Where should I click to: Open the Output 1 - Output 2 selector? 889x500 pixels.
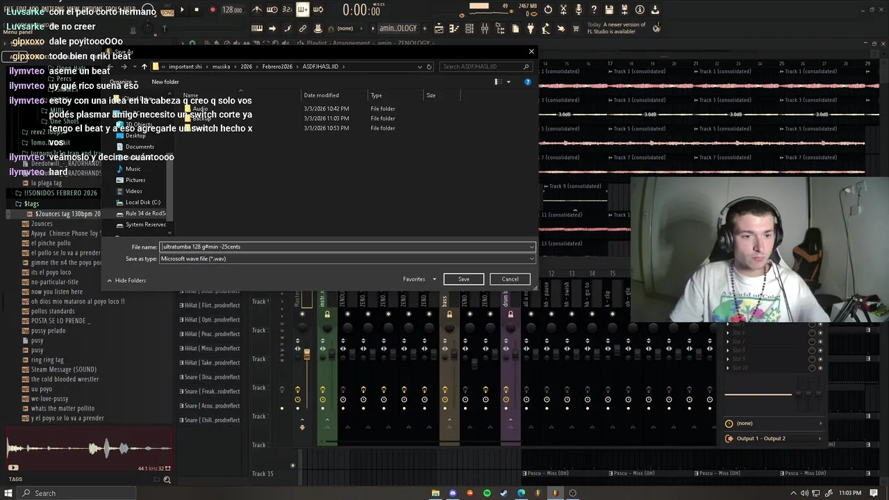click(774, 438)
